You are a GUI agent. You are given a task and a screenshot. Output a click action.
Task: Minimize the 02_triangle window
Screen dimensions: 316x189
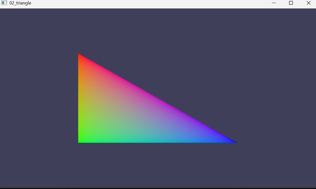pos(274,3)
